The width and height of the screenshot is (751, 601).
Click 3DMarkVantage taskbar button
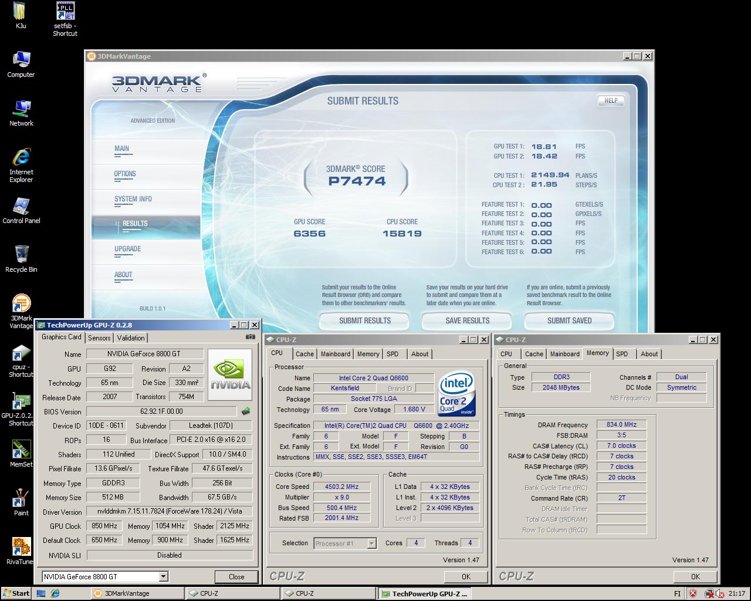137,593
